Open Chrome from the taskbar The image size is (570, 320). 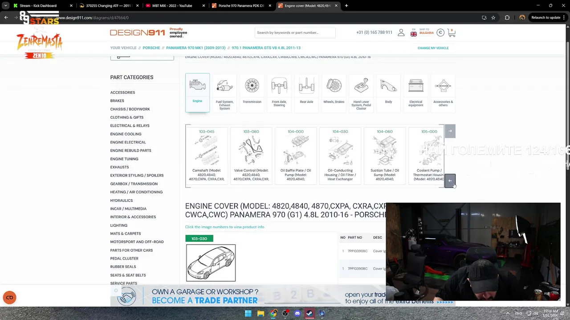(x=273, y=313)
